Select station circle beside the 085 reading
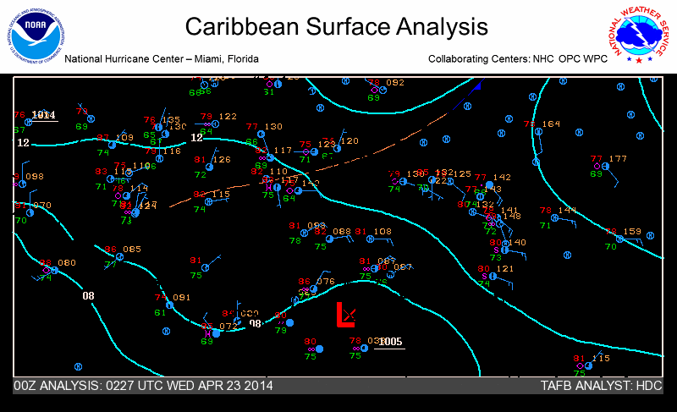The height and width of the screenshot is (412, 677). (x=119, y=257)
